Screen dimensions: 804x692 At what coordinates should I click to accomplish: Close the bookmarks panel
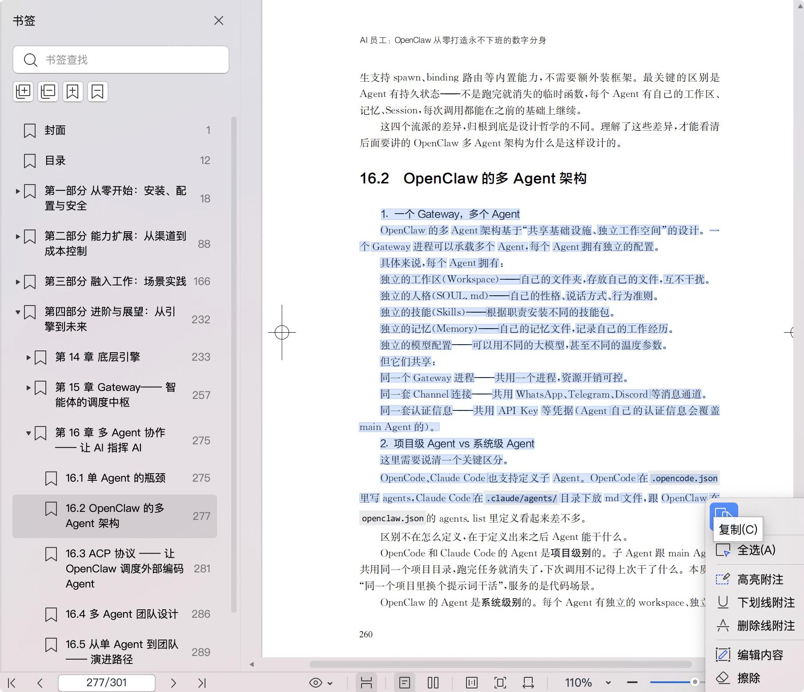(x=218, y=20)
